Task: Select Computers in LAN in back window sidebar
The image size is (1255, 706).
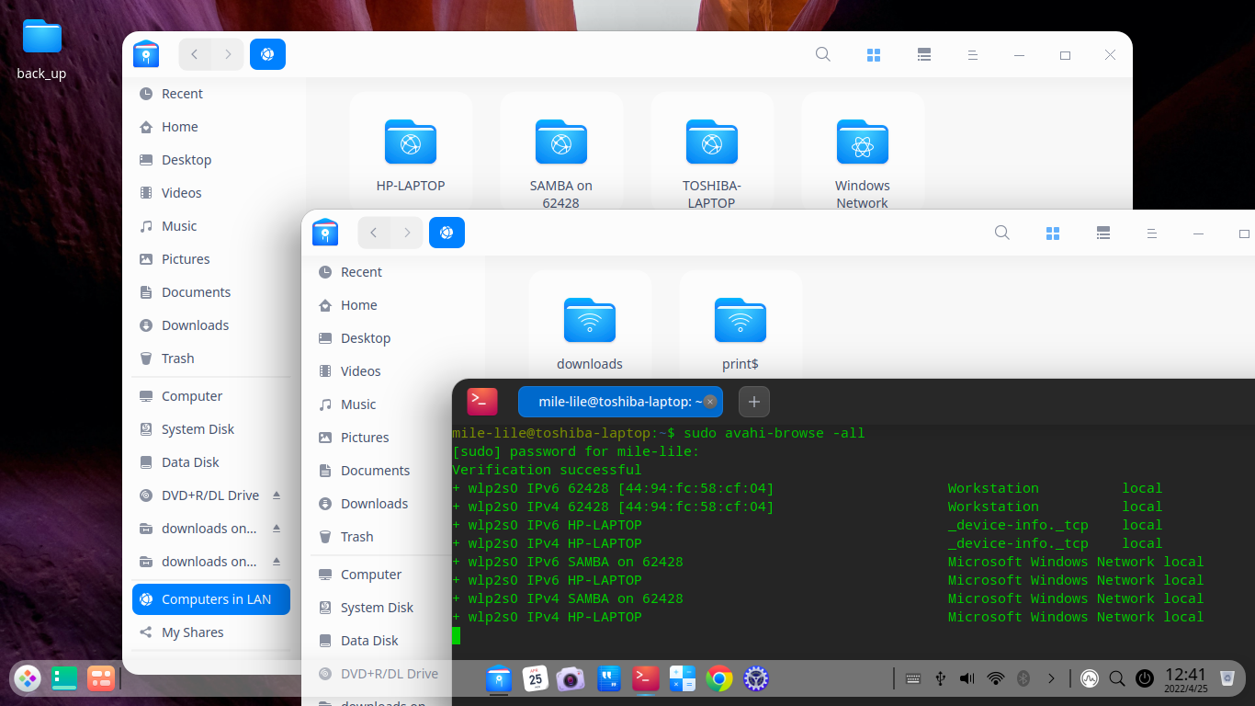Action: click(211, 599)
